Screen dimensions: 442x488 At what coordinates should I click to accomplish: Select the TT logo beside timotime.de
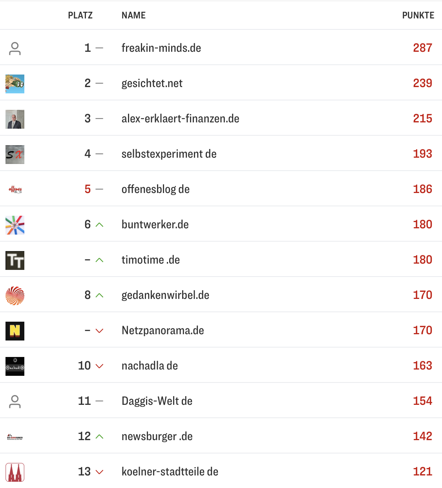[15, 260]
